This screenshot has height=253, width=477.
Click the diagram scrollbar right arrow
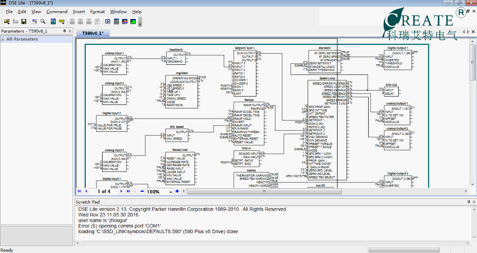(466, 191)
